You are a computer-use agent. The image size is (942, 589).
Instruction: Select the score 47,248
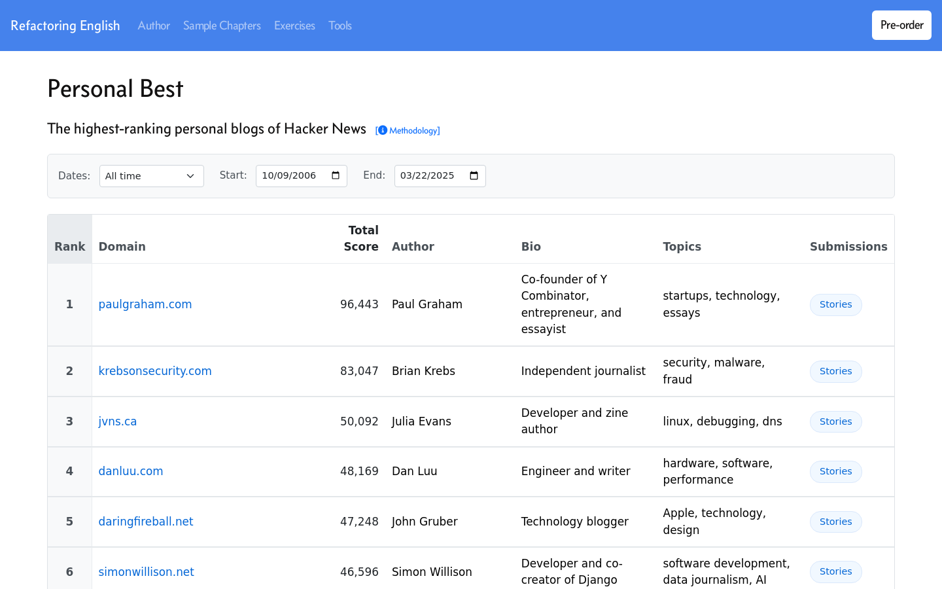pyautogui.click(x=359, y=522)
